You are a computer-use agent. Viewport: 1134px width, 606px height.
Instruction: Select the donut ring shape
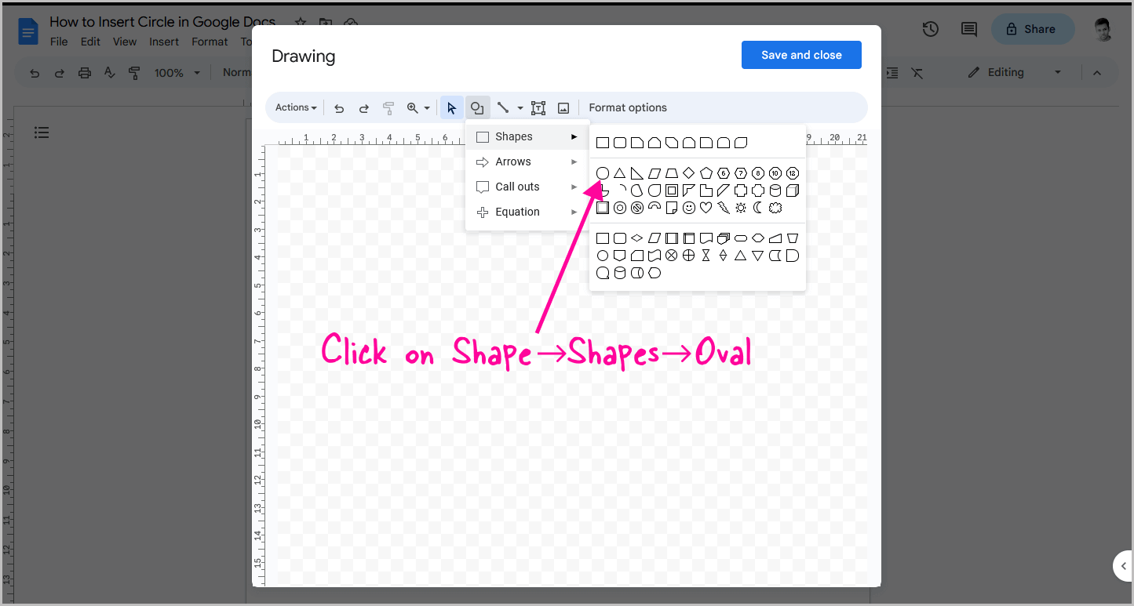pos(620,208)
